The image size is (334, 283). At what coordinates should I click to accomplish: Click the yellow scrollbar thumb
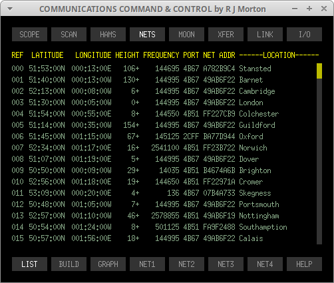(x=319, y=71)
